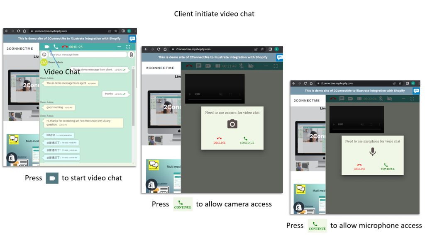Minimize the 00:21:47 call panel

point(266,66)
